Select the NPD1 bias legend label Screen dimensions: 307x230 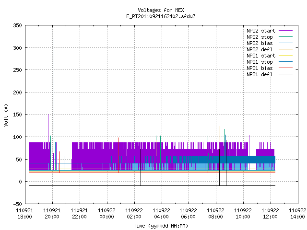[260, 68]
